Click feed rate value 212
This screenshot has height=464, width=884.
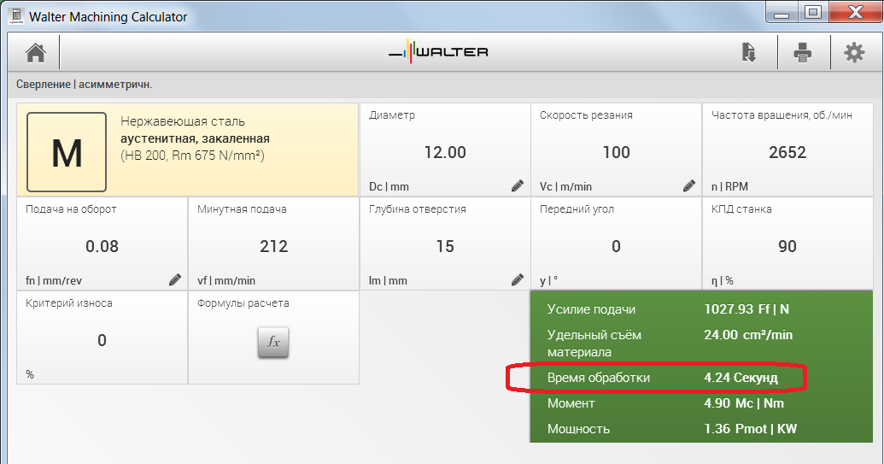[x=274, y=246]
